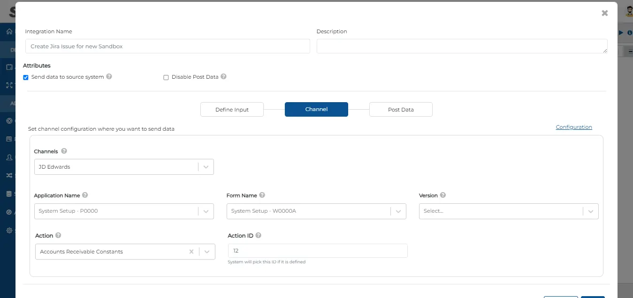The image size is (633, 298).
Task: Click help icon next to Version label
Action: pos(443,195)
